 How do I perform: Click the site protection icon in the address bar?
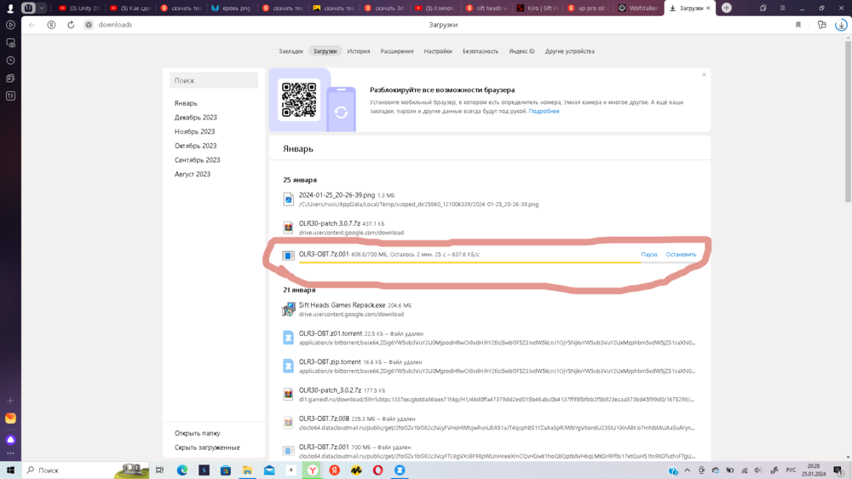[89, 25]
